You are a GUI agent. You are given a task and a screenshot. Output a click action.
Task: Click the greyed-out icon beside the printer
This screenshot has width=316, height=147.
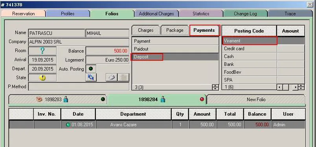point(123,78)
